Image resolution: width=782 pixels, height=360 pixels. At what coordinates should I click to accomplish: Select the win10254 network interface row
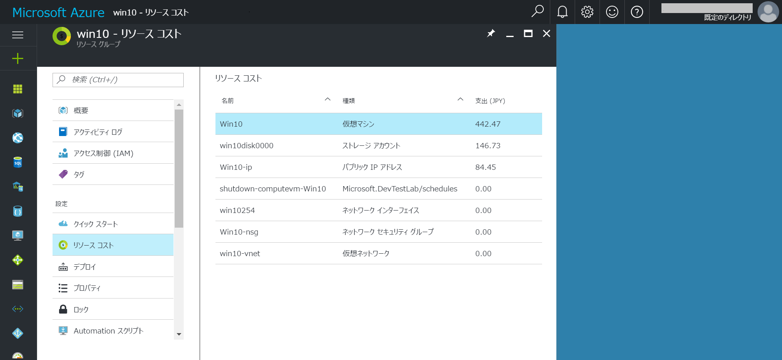click(x=379, y=210)
